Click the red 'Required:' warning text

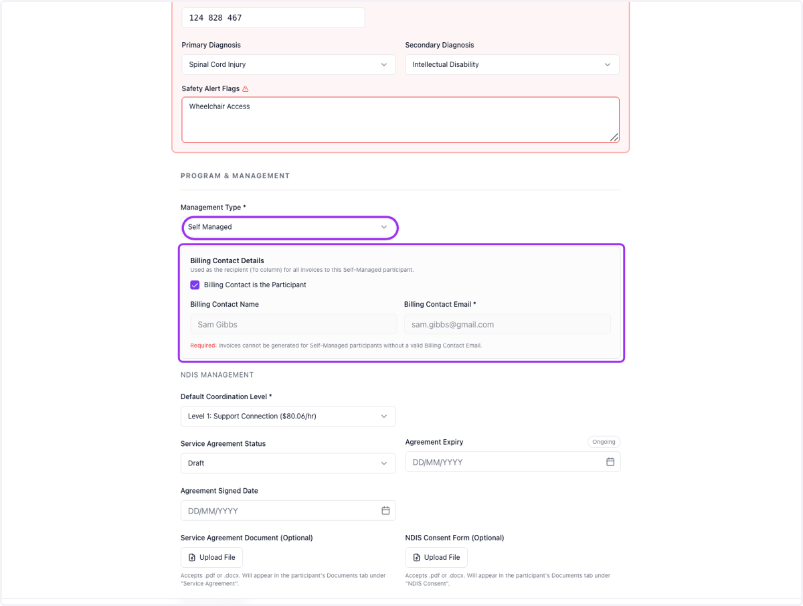[203, 346]
